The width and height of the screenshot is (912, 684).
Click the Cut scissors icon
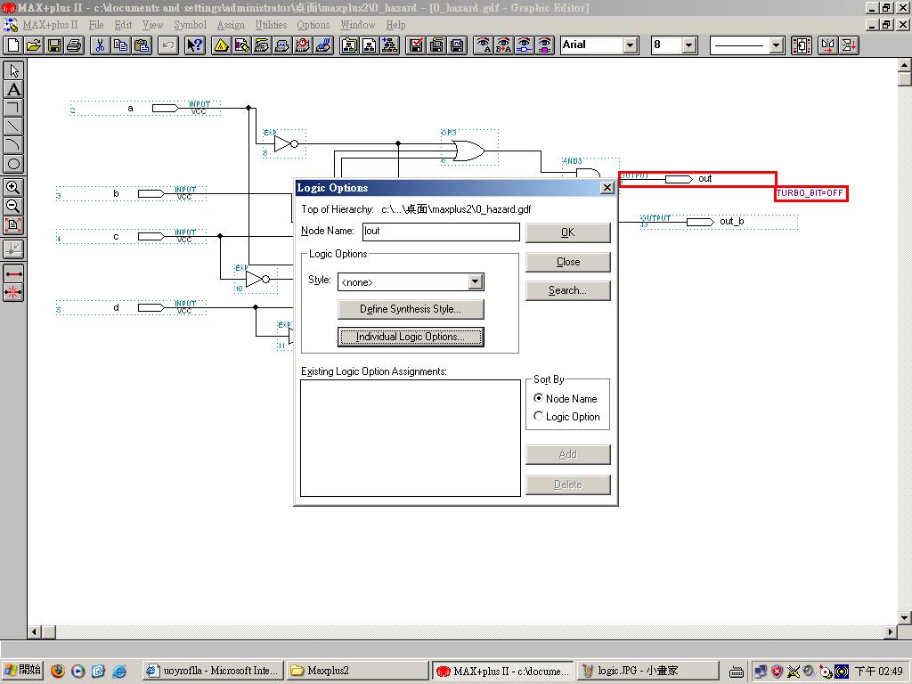click(x=100, y=45)
